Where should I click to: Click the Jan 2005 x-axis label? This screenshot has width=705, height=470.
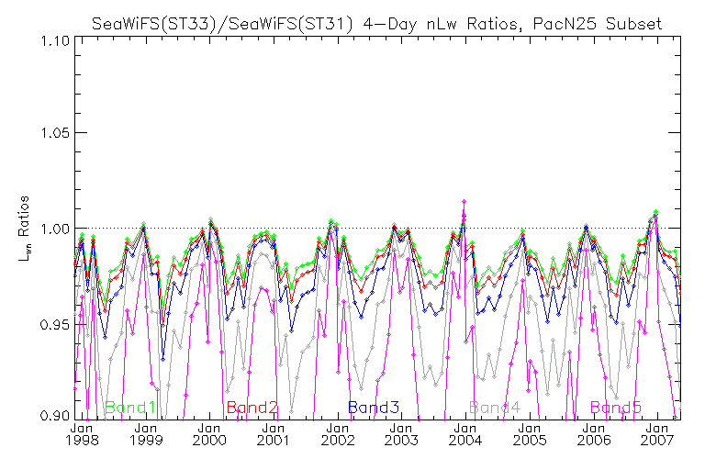coord(530,434)
